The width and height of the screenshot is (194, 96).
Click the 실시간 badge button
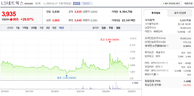(77, 3)
